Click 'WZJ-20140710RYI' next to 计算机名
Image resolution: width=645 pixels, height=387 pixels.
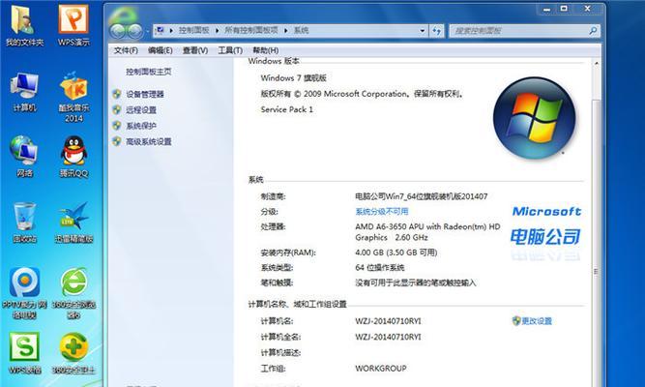pos(388,321)
